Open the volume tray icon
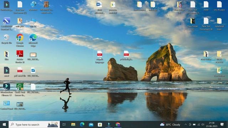 click(x=203, y=124)
